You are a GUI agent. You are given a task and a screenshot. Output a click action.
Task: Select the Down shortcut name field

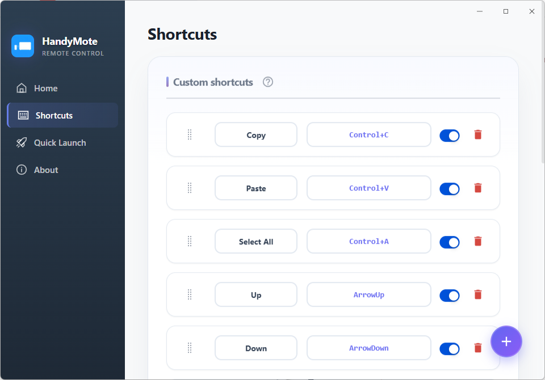(x=255, y=348)
